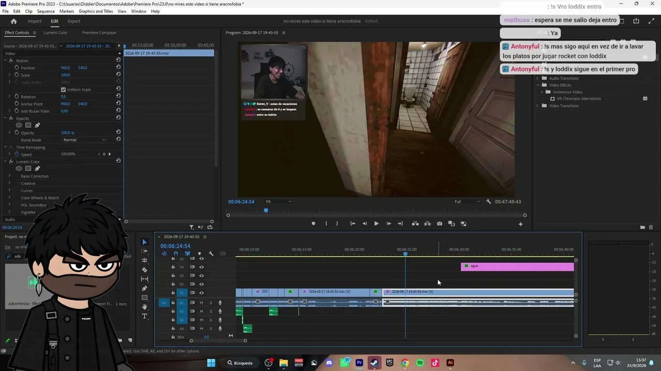Open the Sequence menu
Viewport: 661px width, 371px height.
pos(46,11)
